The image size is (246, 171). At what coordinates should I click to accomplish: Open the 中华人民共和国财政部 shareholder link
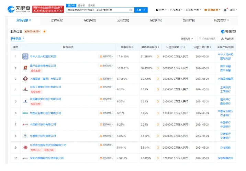click(x=43, y=57)
